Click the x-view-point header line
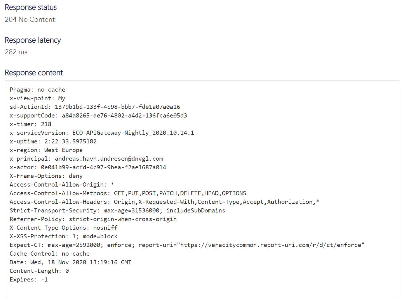Image resolution: width=403 pixels, height=301 pixels. (37, 98)
